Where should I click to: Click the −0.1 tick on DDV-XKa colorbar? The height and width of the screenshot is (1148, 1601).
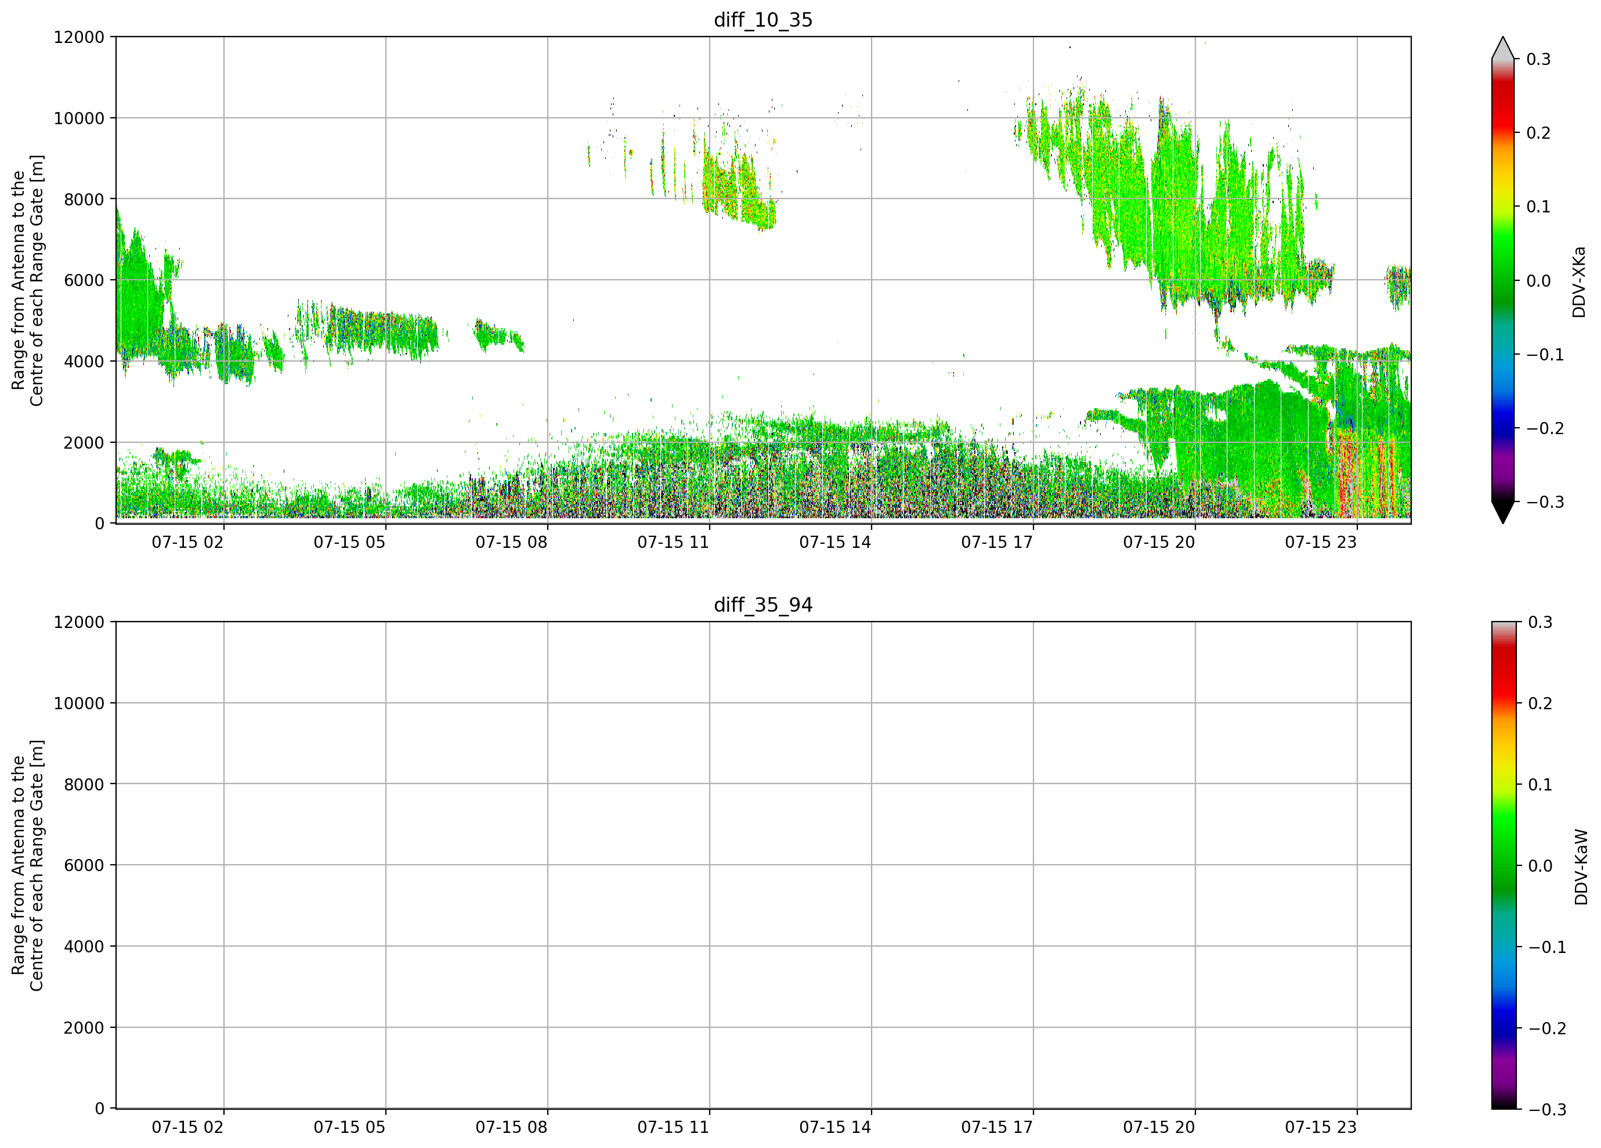pyautogui.click(x=1545, y=355)
